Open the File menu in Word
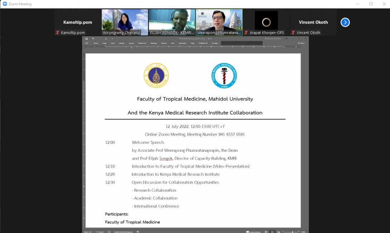Viewport: 390px width, 233px height. (87, 43)
